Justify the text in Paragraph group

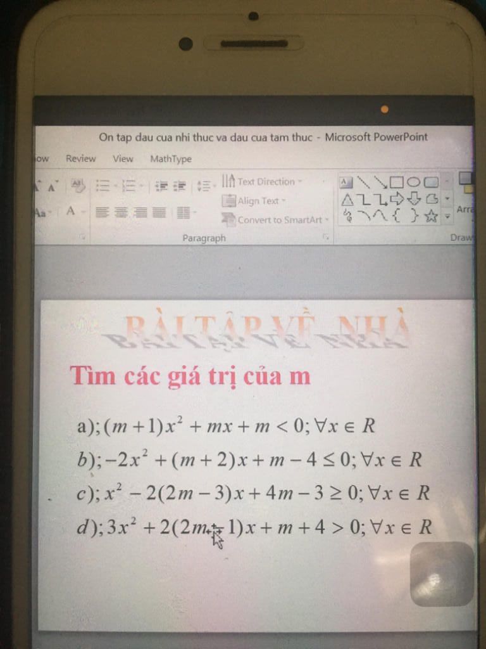click(x=158, y=212)
